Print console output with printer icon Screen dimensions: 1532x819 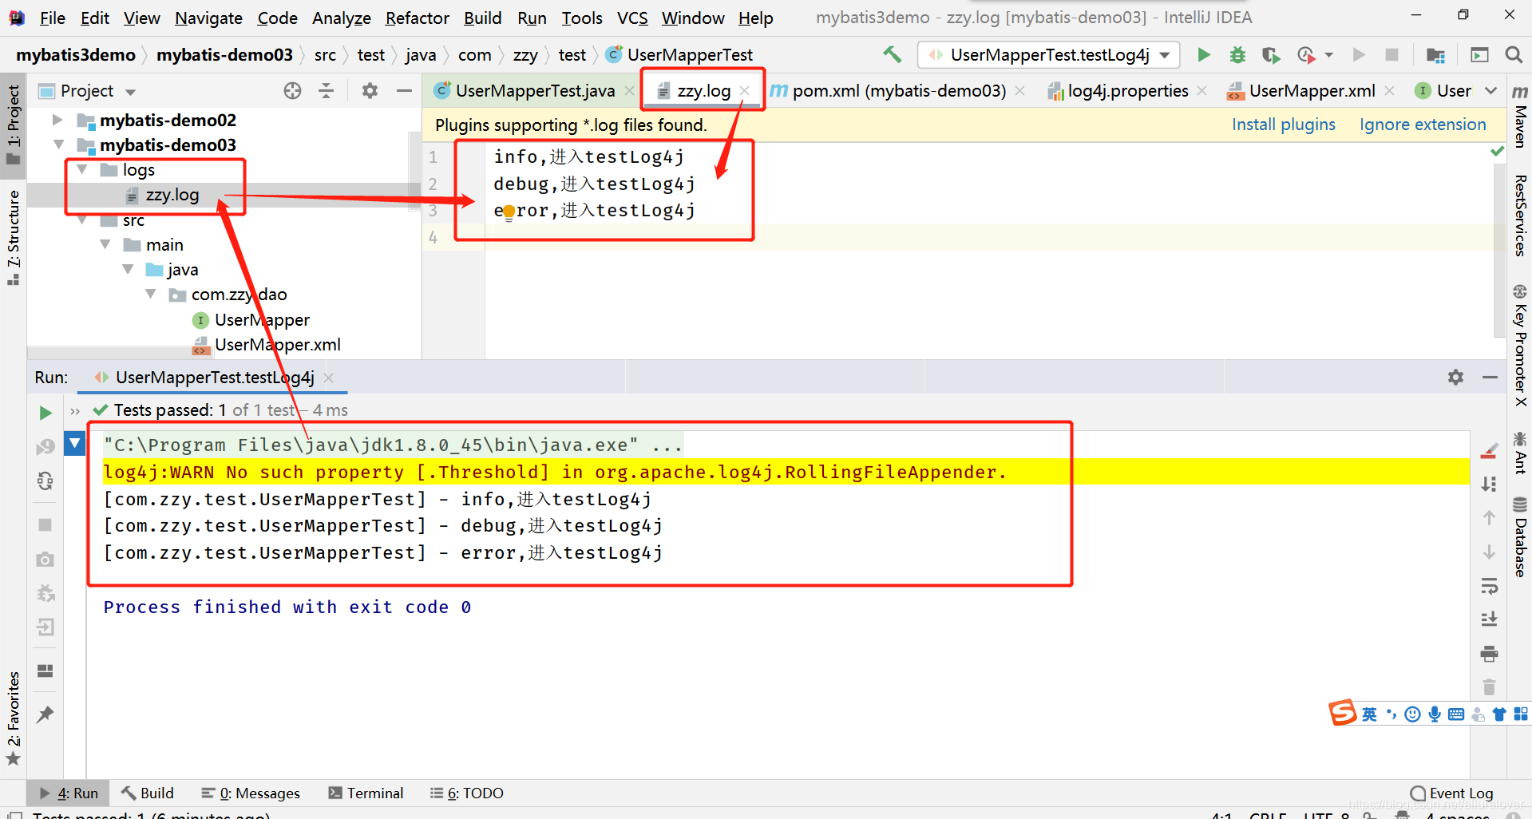click(1489, 654)
